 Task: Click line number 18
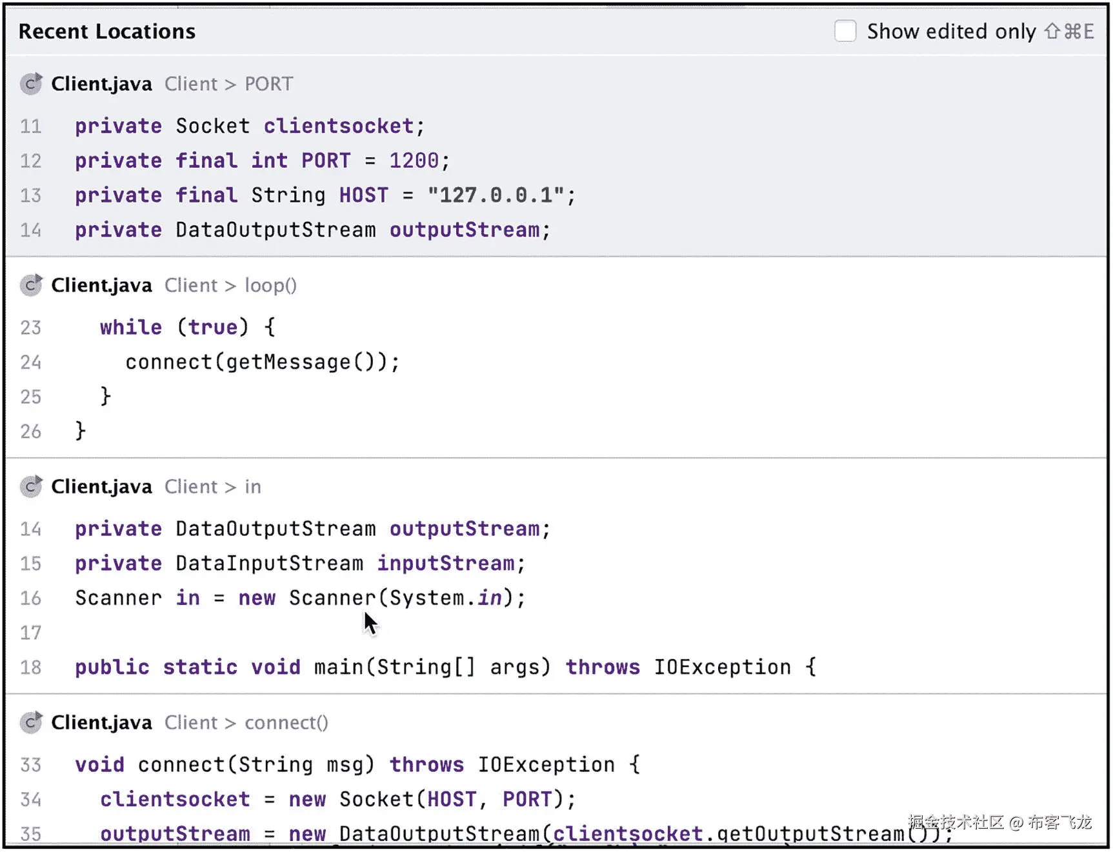[30, 668]
